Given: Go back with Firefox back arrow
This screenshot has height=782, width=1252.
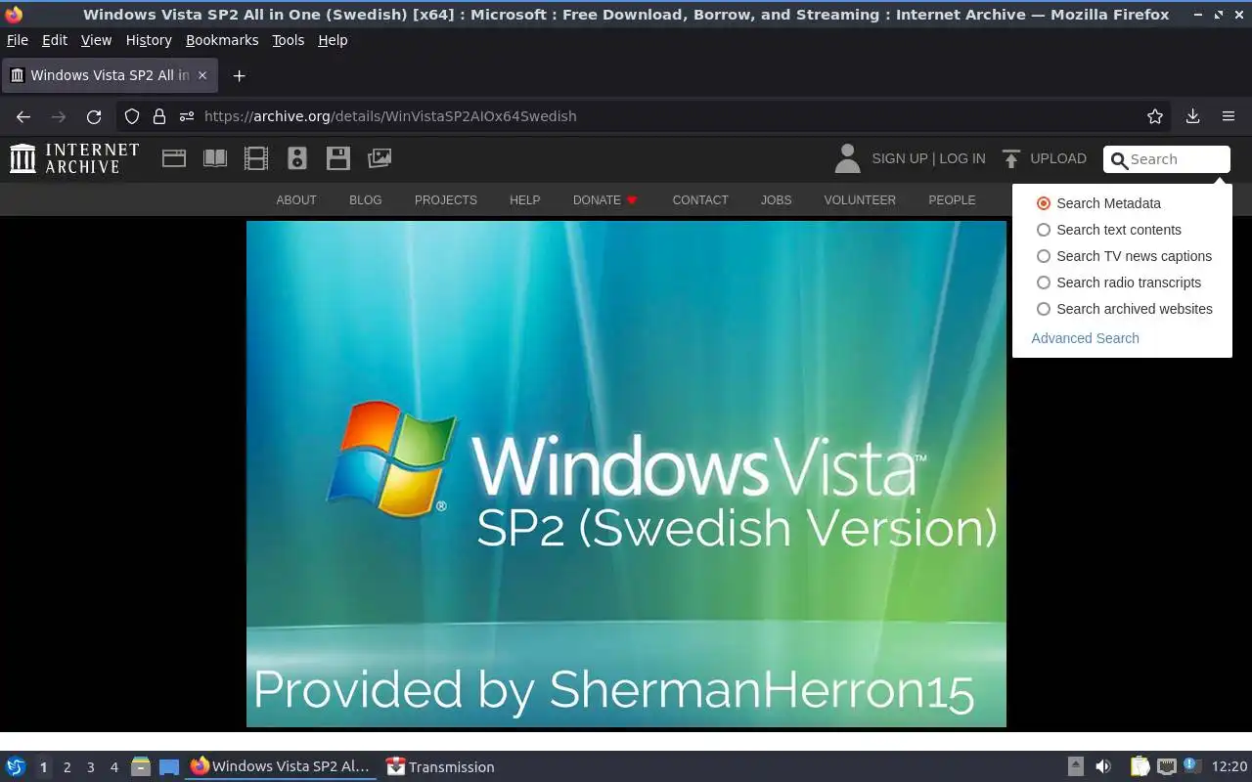Looking at the screenshot, I should [23, 116].
